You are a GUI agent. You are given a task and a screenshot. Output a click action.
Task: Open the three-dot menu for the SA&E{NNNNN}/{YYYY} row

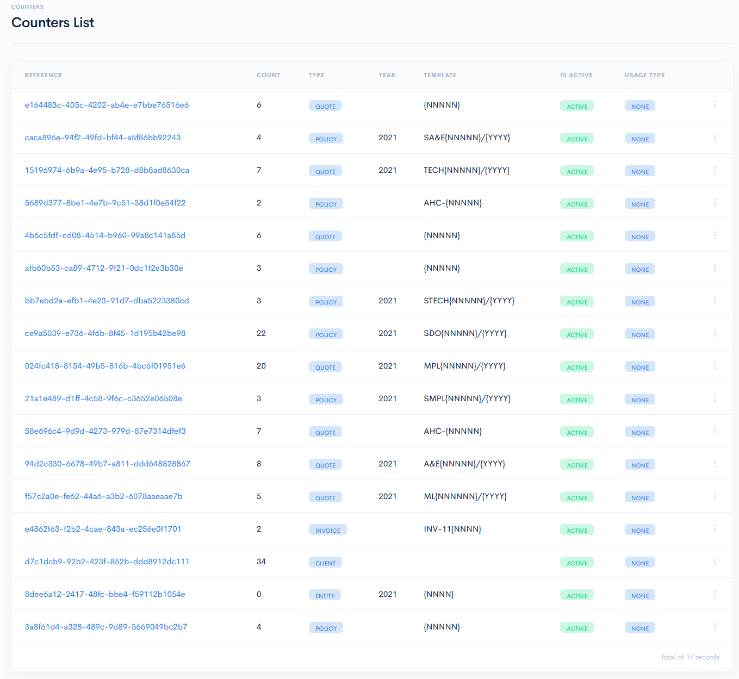(x=715, y=138)
